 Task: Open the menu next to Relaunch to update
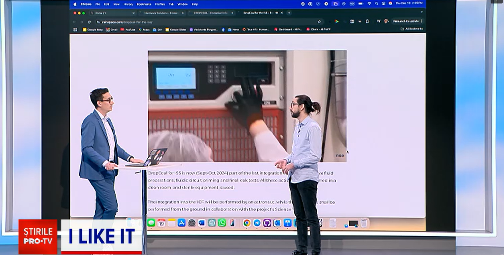point(421,21)
